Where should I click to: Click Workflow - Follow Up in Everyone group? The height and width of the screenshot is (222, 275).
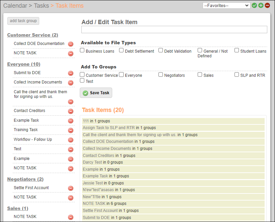[x=33, y=140]
